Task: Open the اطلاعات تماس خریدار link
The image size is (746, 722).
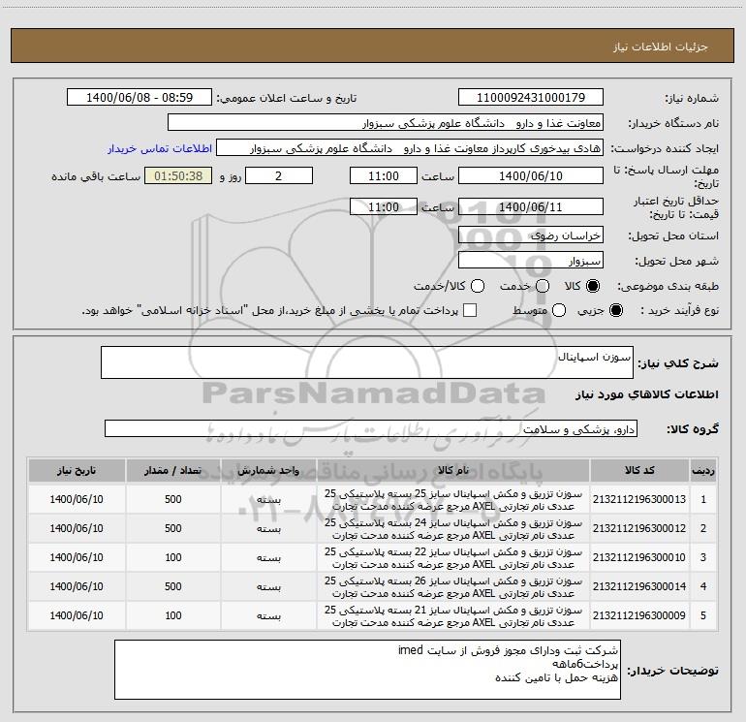Action: point(160,148)
